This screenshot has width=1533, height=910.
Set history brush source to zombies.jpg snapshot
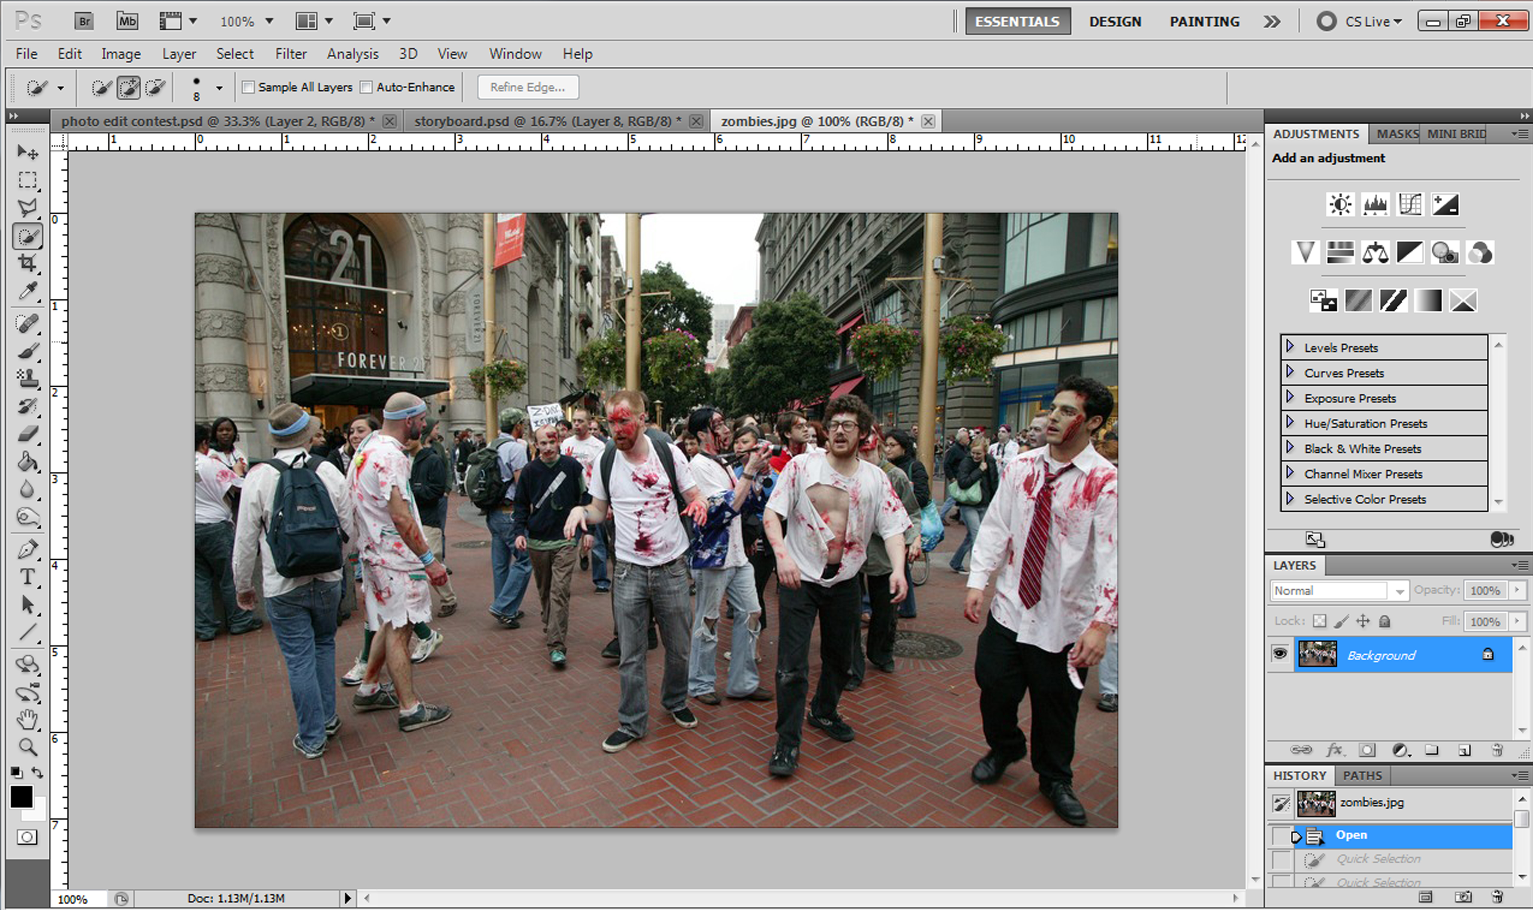[1281, 803]
